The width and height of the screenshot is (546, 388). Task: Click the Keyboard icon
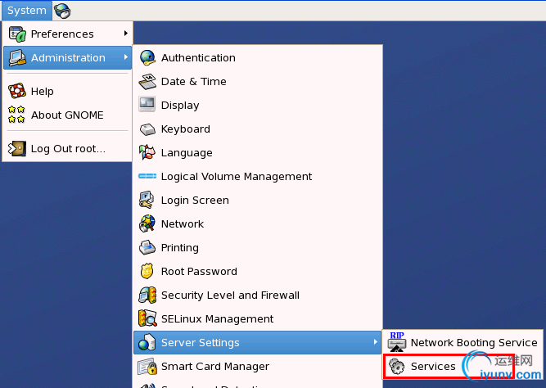coord(147,129)
